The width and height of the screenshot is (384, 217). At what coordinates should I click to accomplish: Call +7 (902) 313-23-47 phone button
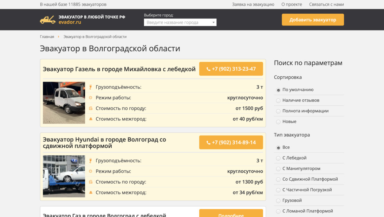pyautogui.click(x=231, y=69)
